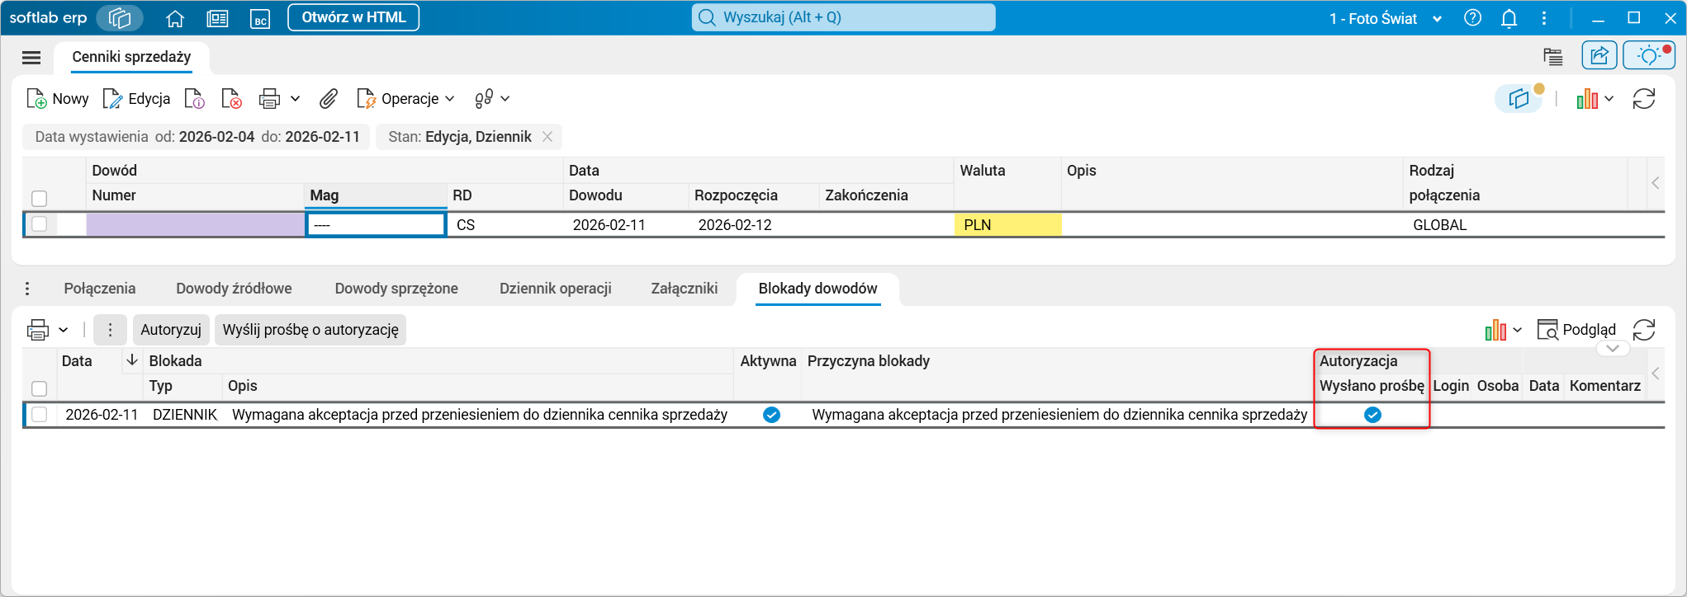
Task: Focus the Wyszukaj search field
Action: pos(844,17)
